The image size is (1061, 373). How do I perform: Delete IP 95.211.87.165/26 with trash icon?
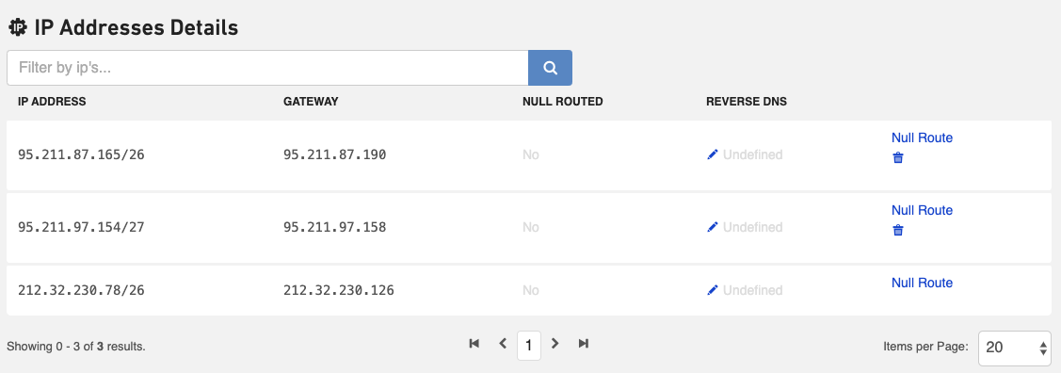point(898,157)
